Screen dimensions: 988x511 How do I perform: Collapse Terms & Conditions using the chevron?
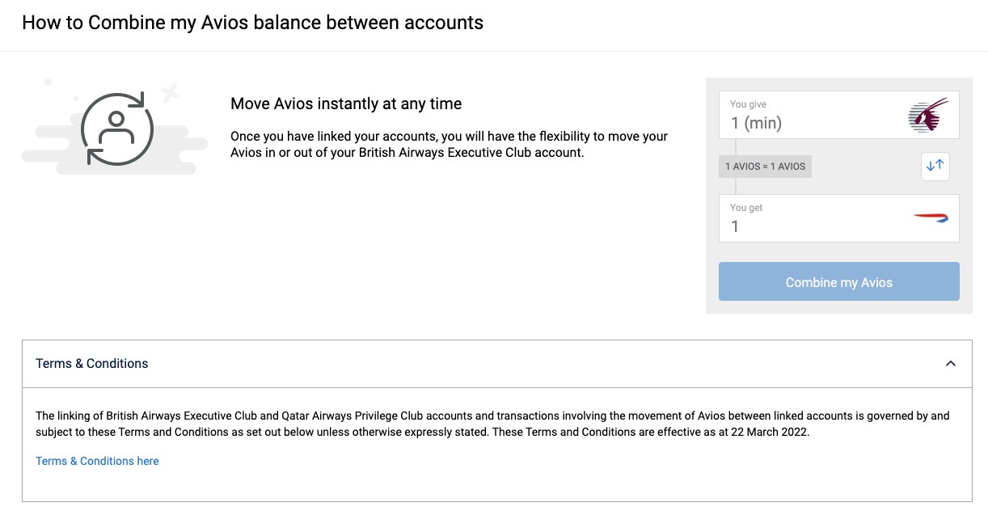(951, 364)
